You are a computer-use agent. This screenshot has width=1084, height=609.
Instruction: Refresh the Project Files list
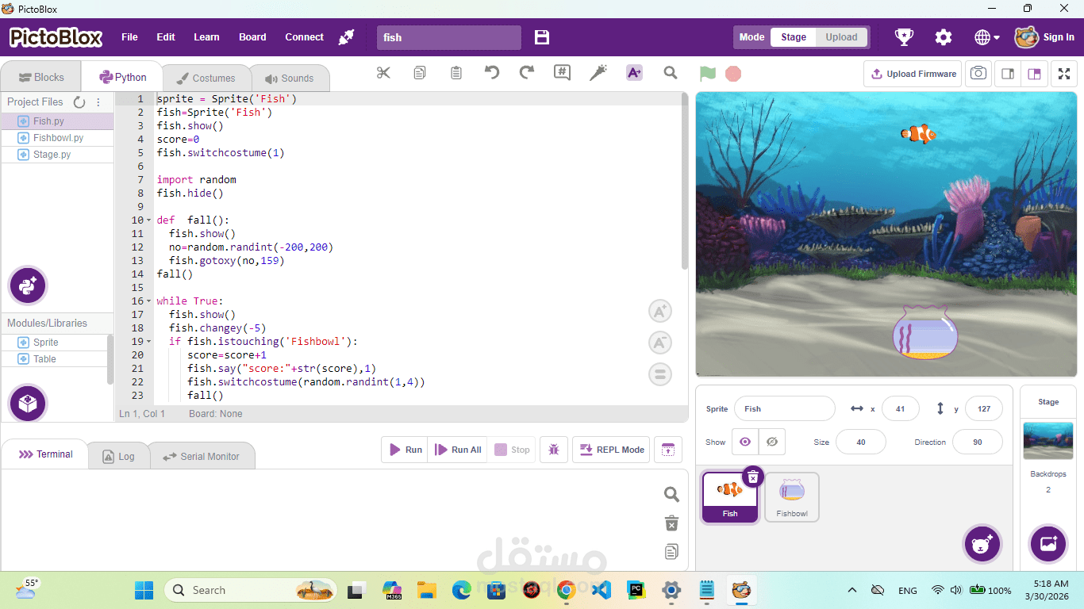tap(79, 102)
